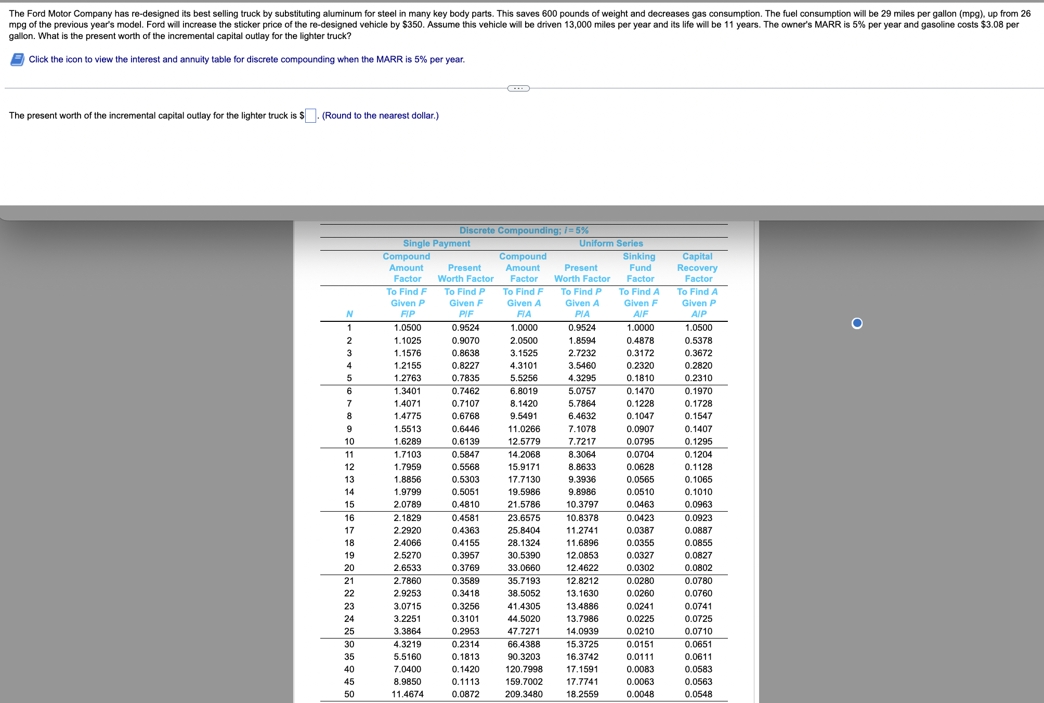Click the A/P column header
The height and width of the screenshot is (703, 1044).
698,314
